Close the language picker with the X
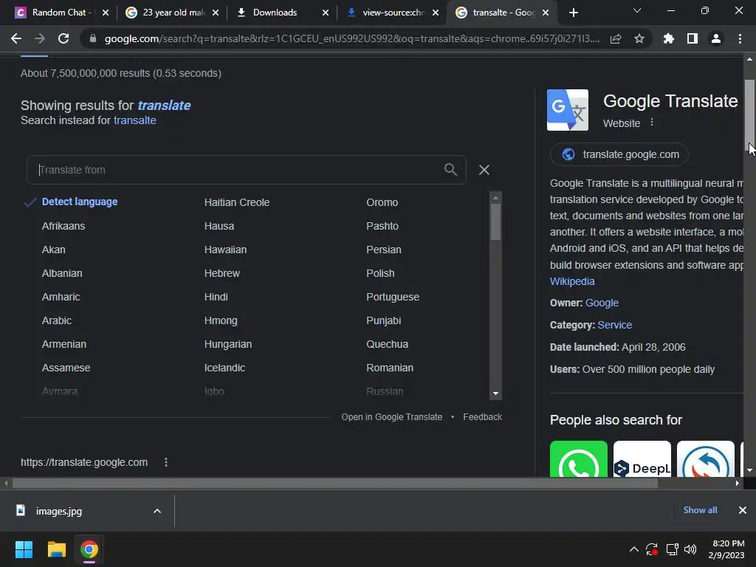 click(484, 170)
